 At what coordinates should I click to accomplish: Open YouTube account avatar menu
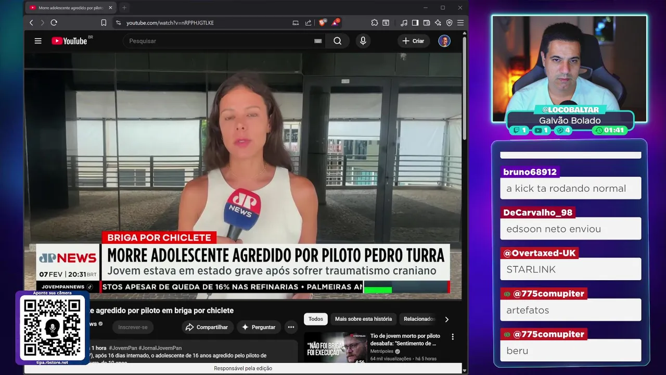[x=444, y=41]
